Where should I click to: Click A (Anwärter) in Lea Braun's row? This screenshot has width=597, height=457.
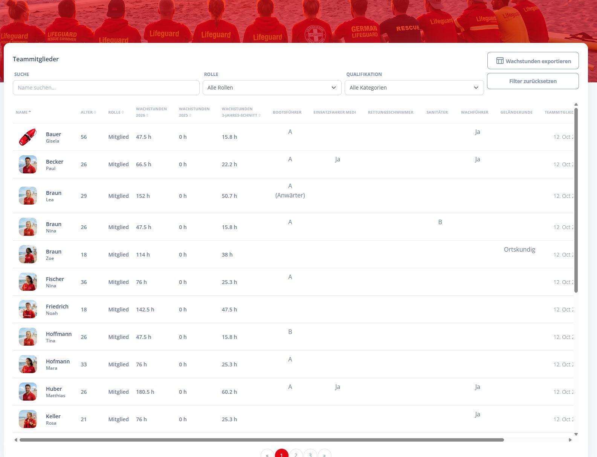[x=290, y=191]
